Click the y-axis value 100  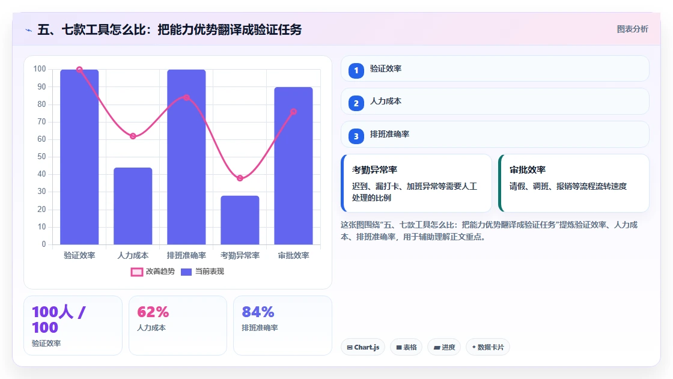pos(40,69)
